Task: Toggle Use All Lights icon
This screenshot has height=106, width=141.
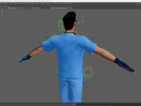Action: pos(16,8)
